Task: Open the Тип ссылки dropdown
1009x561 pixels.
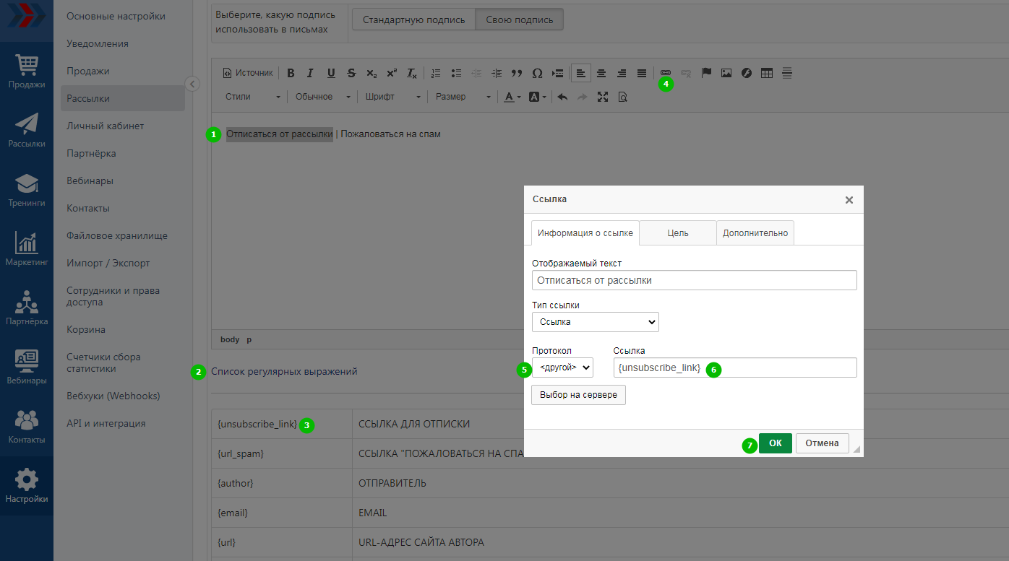Action: click(x=595, y=322)
